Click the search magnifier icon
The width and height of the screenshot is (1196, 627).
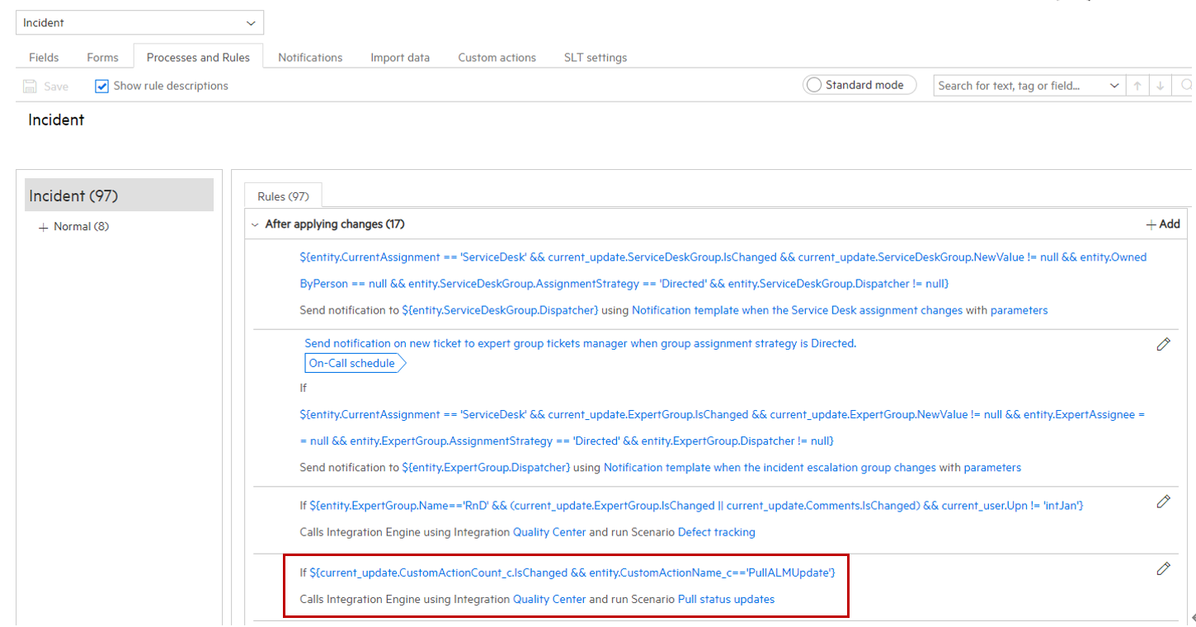coord(1186,85)
